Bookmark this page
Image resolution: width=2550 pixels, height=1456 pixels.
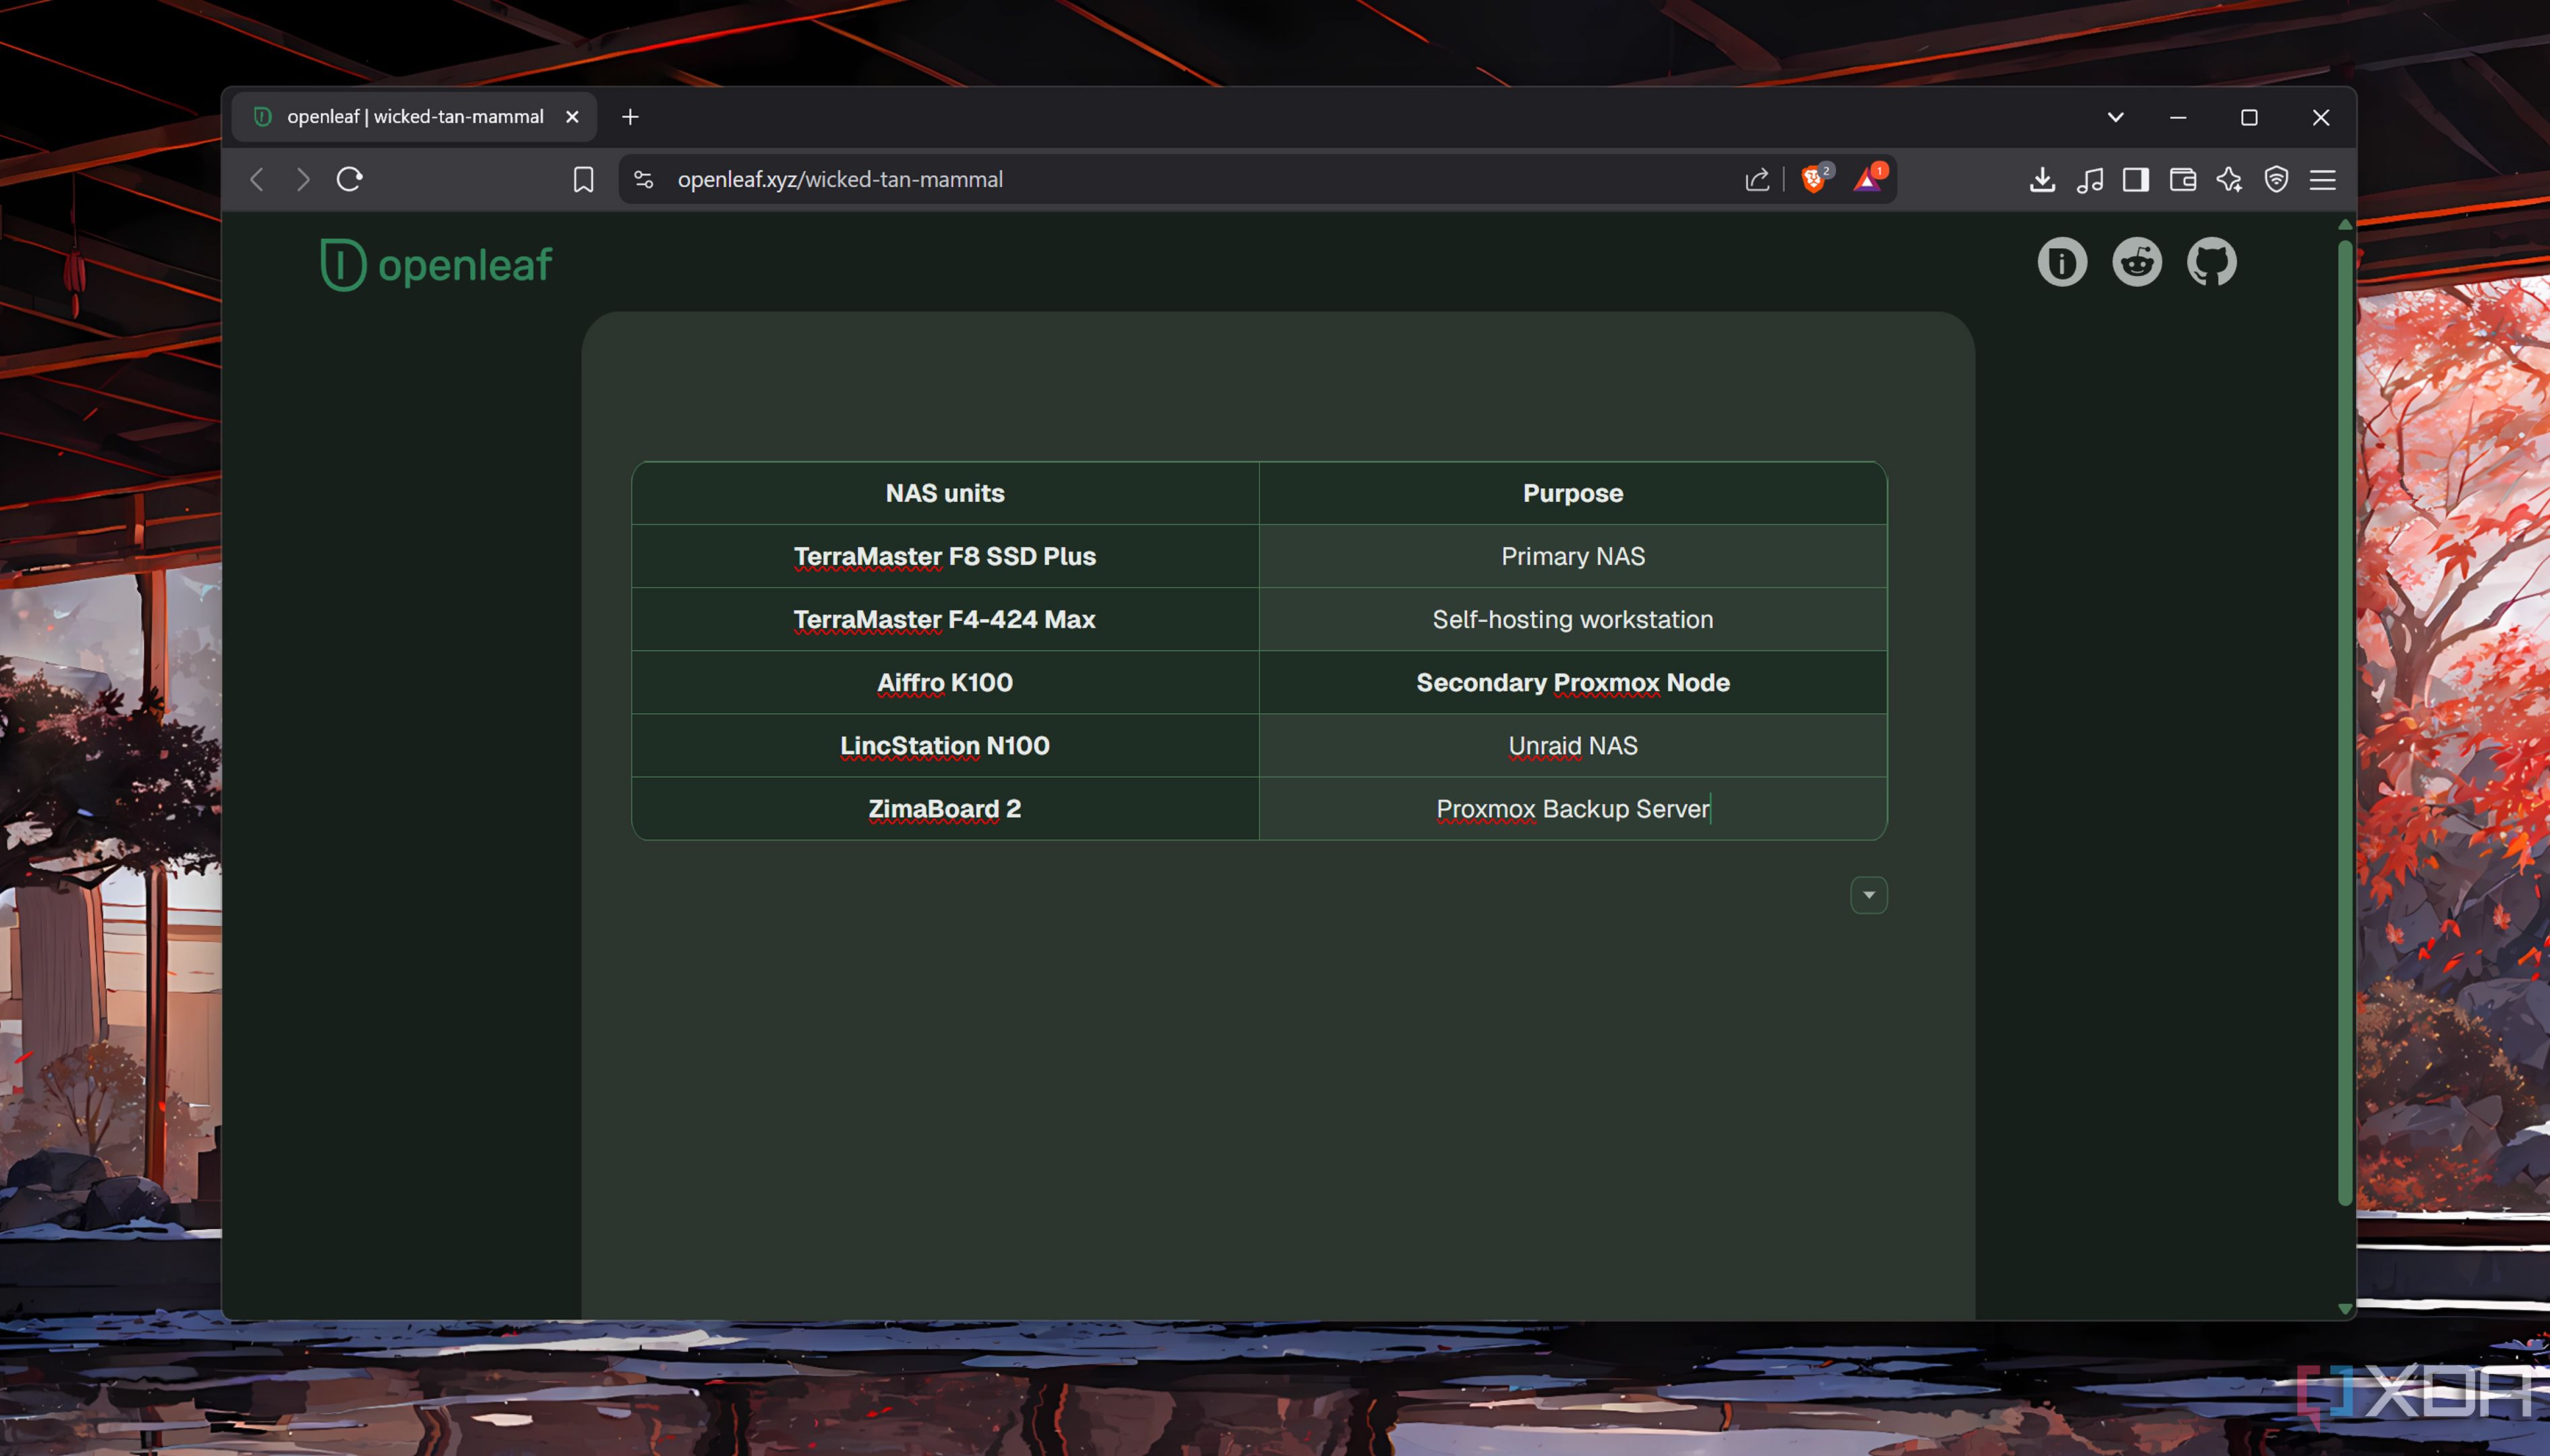583,180
